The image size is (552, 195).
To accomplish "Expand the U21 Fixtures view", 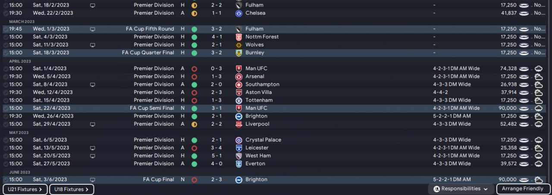I will click(25, 189).
